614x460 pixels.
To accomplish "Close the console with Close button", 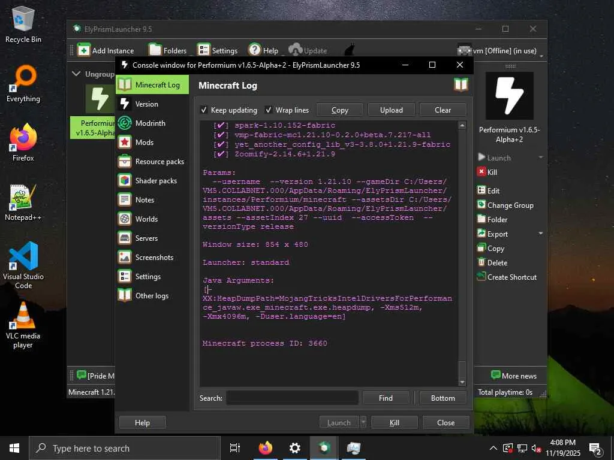I will 446,422.
